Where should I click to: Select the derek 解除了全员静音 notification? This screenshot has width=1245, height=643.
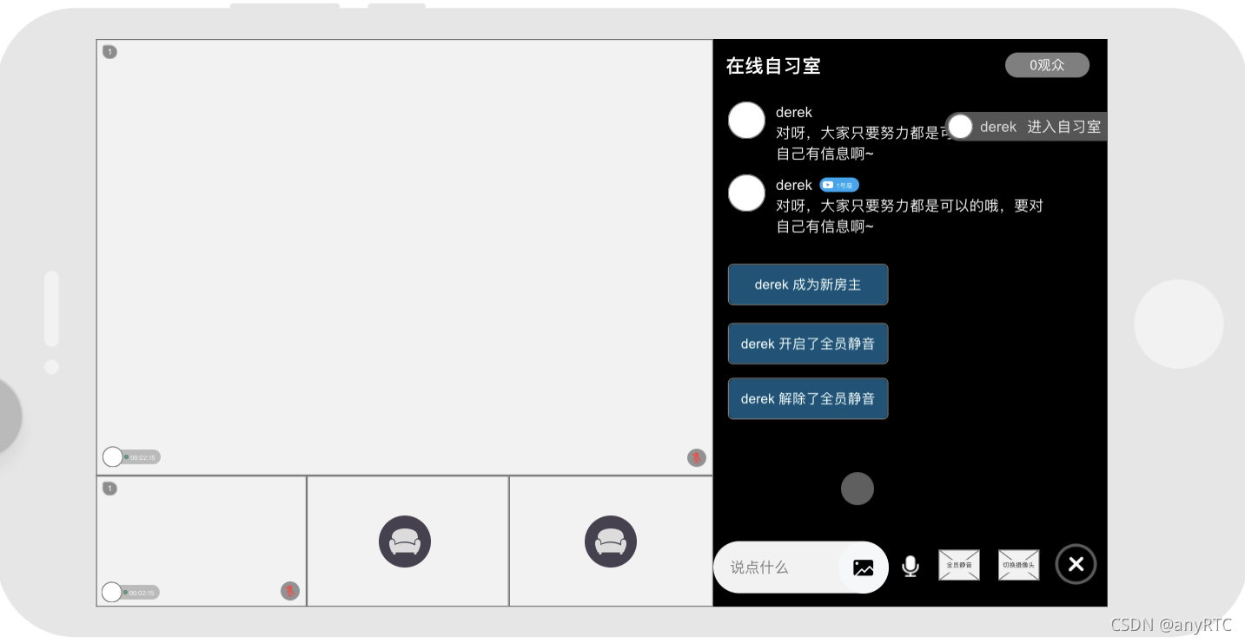click(808, 398)
